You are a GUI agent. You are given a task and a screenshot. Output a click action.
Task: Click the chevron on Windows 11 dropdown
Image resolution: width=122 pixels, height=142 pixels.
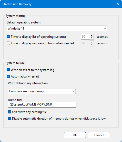[x=105, y=29]
